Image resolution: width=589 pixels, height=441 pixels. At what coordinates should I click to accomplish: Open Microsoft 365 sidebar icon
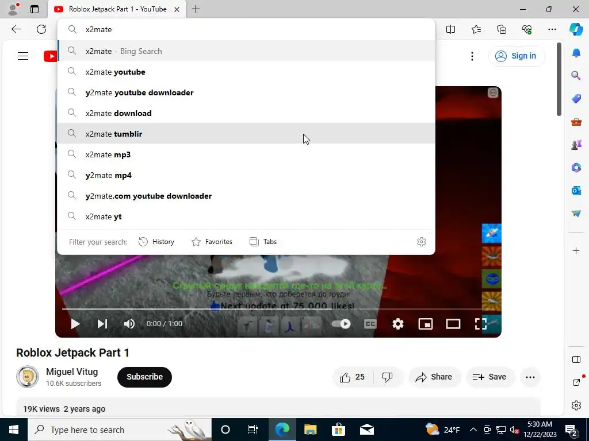click(576, 168)
